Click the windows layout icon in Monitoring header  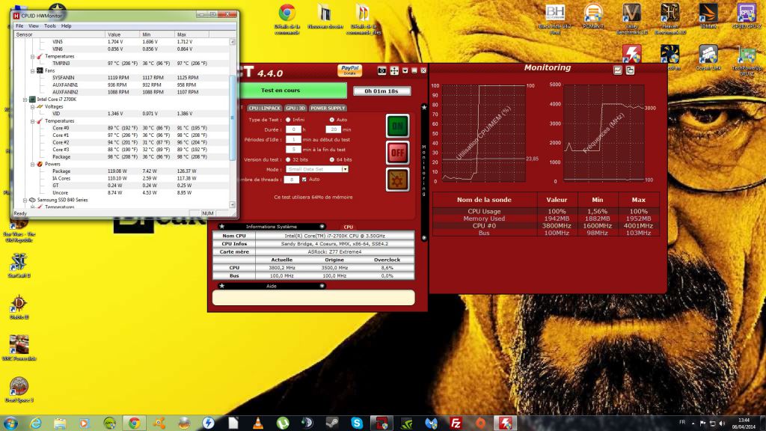coord(630,70)
